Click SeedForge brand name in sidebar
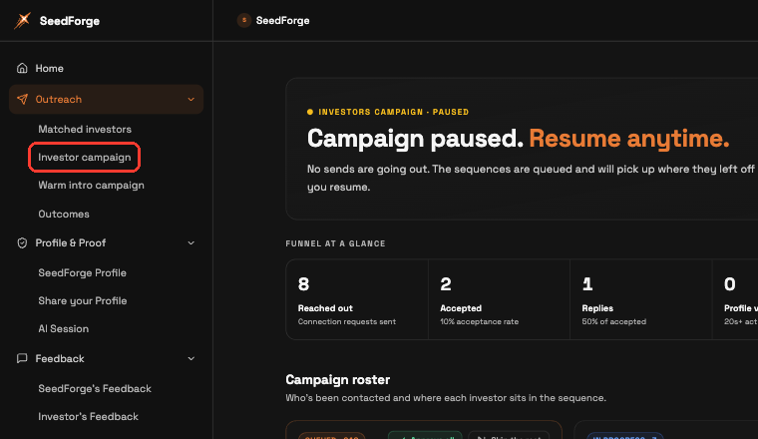 tap(70, 21)
